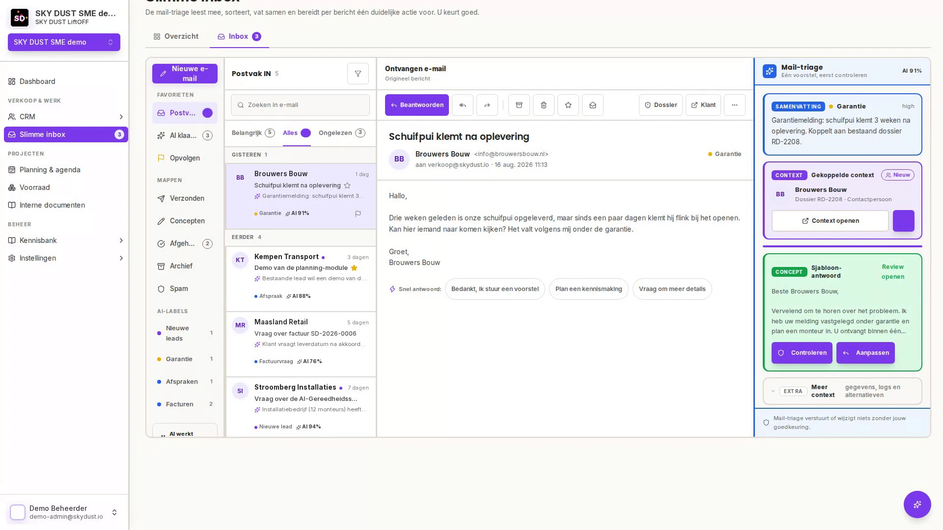The width and height of the screenshot is (943, 530).
Task: Open the SKY DUST SME demo workspace dropdown
Action: coord(64,42)
